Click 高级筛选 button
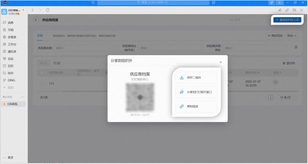 click(x=275, y=36)
